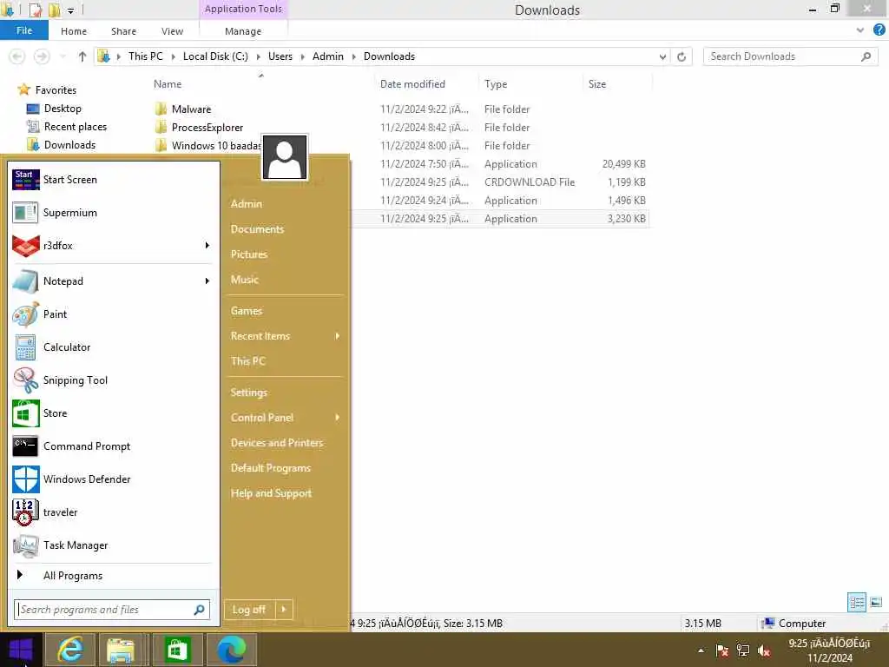Open Games from the start menu
Screen dimensions: 889x667
tap(247, 311)
